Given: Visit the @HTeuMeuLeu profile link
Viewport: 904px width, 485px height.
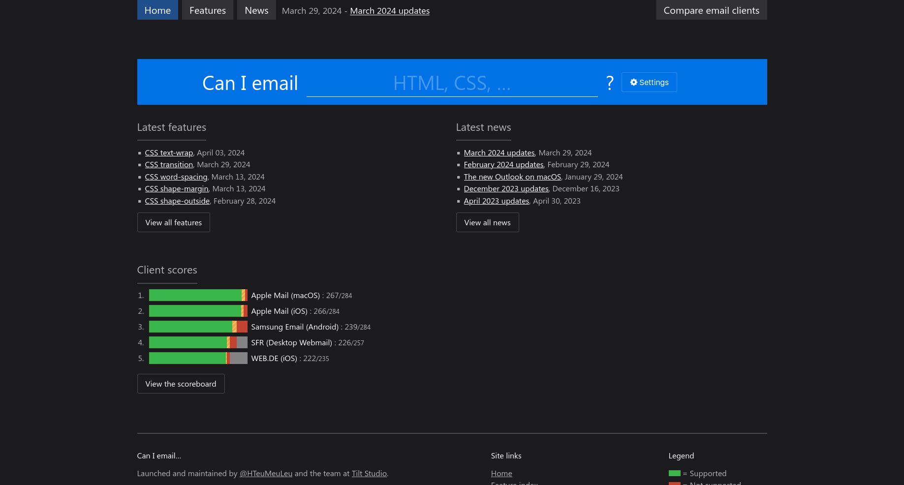Looking at the screenshot, I should tap(266, 473).
